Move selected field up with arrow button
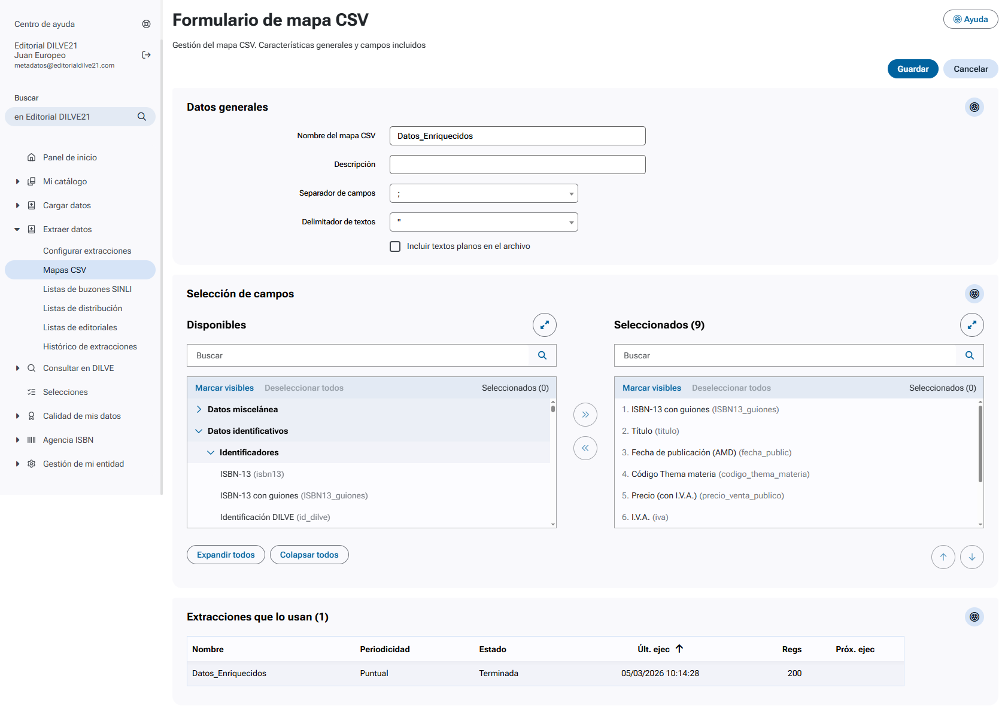The image size is (1008, 709). (943, 557)
